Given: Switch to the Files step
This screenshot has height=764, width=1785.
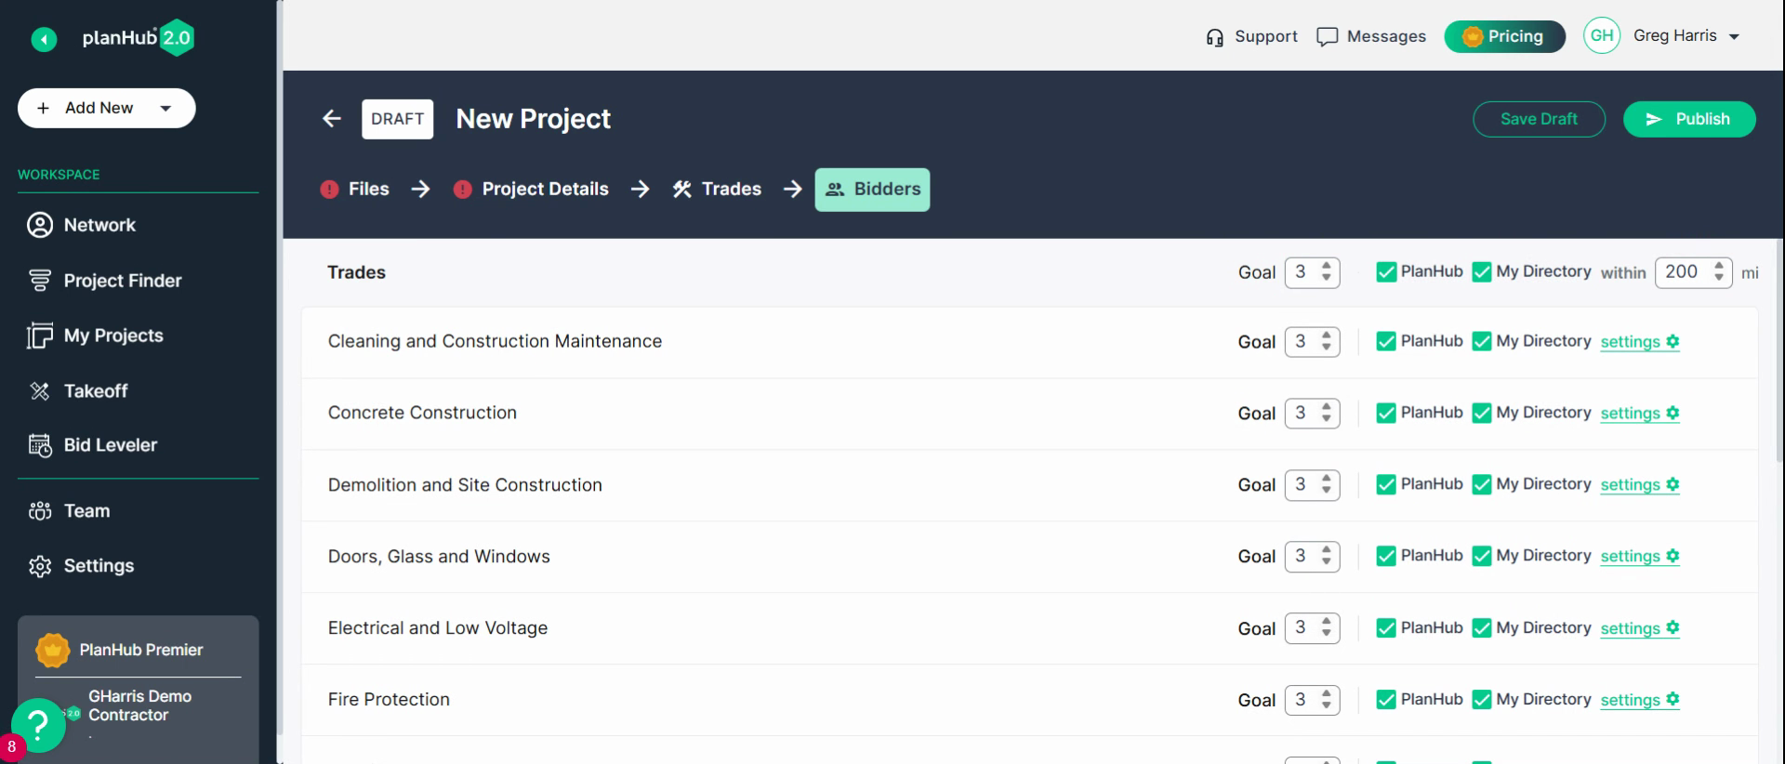Looking at the screenshot, I should tap(355, 190).
